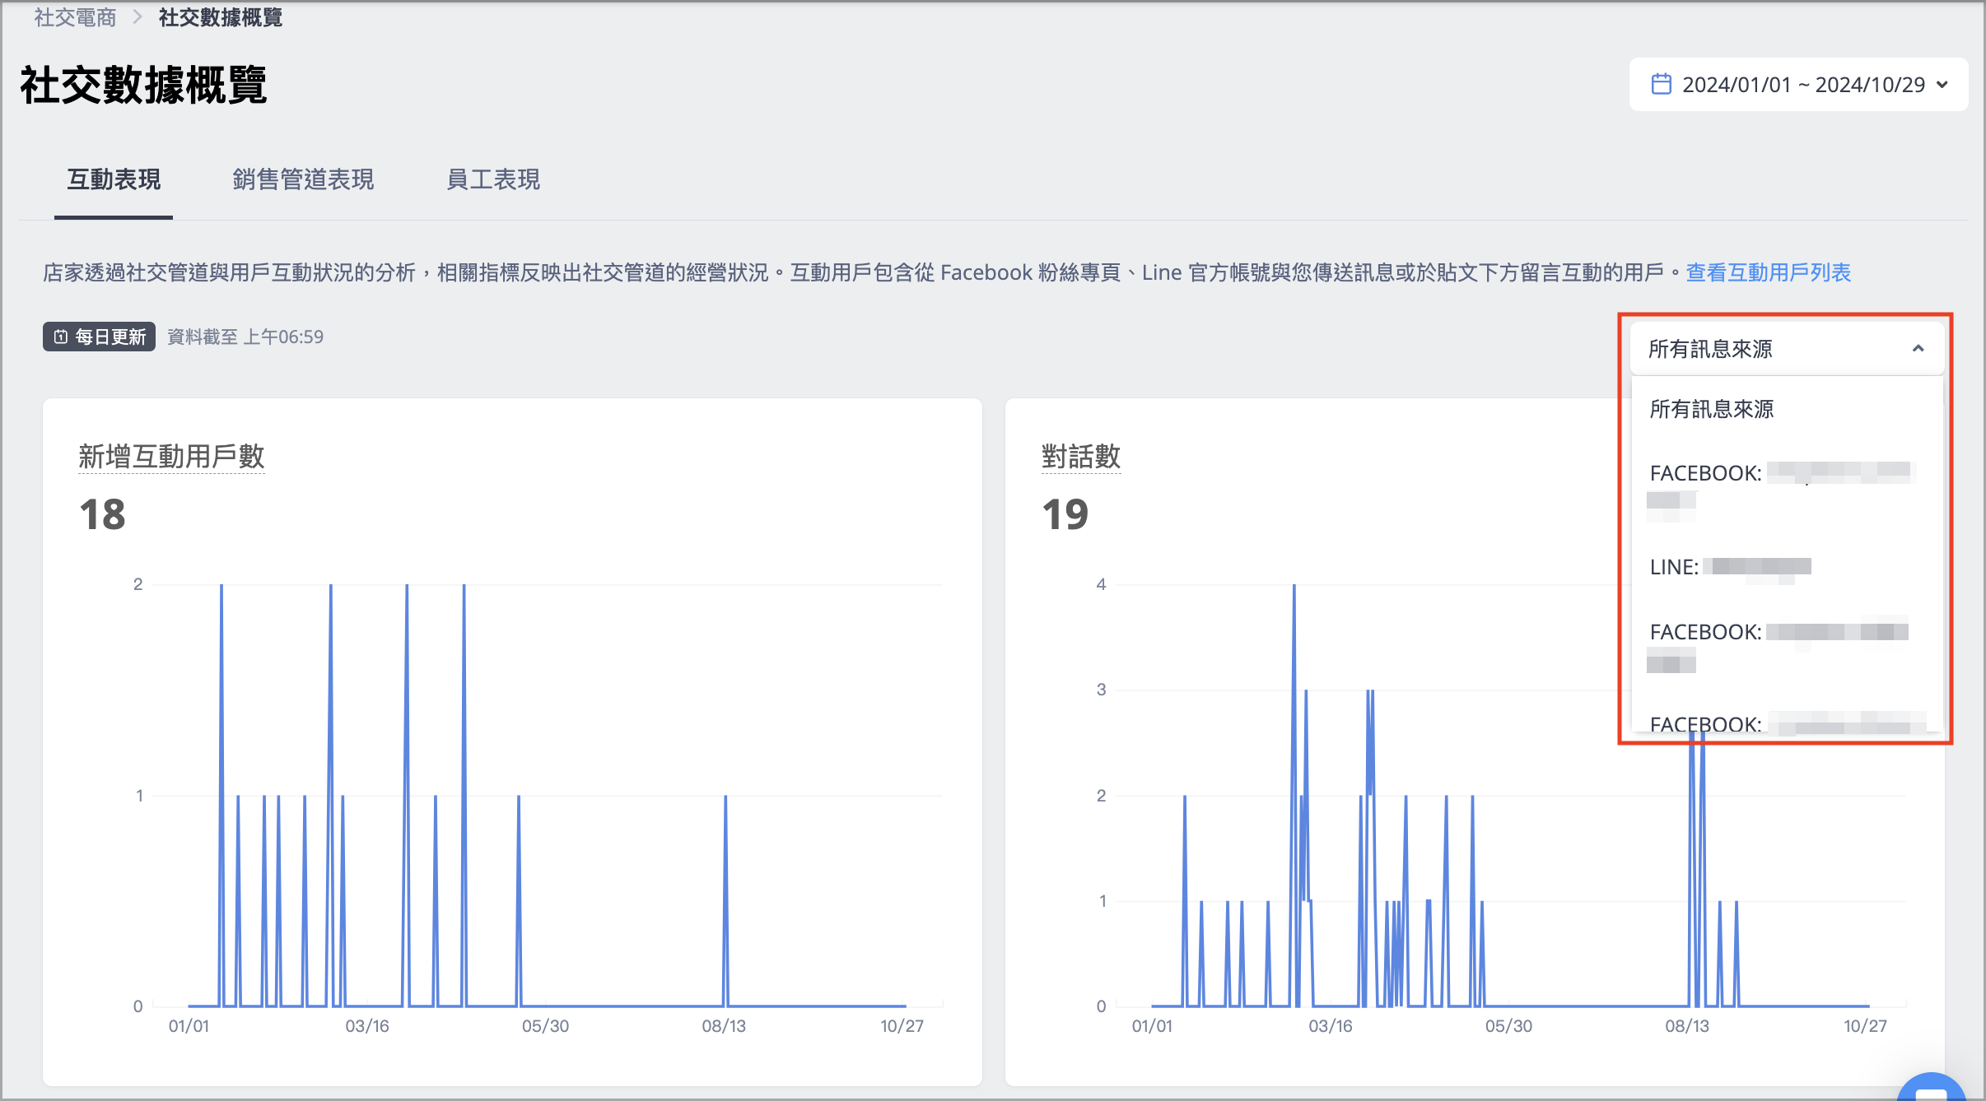Click the 對話數 chart title

point(1081,456)
